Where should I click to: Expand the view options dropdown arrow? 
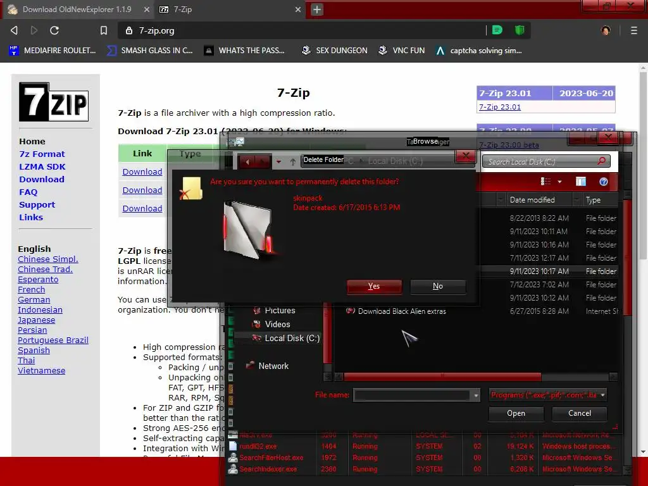click(x=559, y=182)
